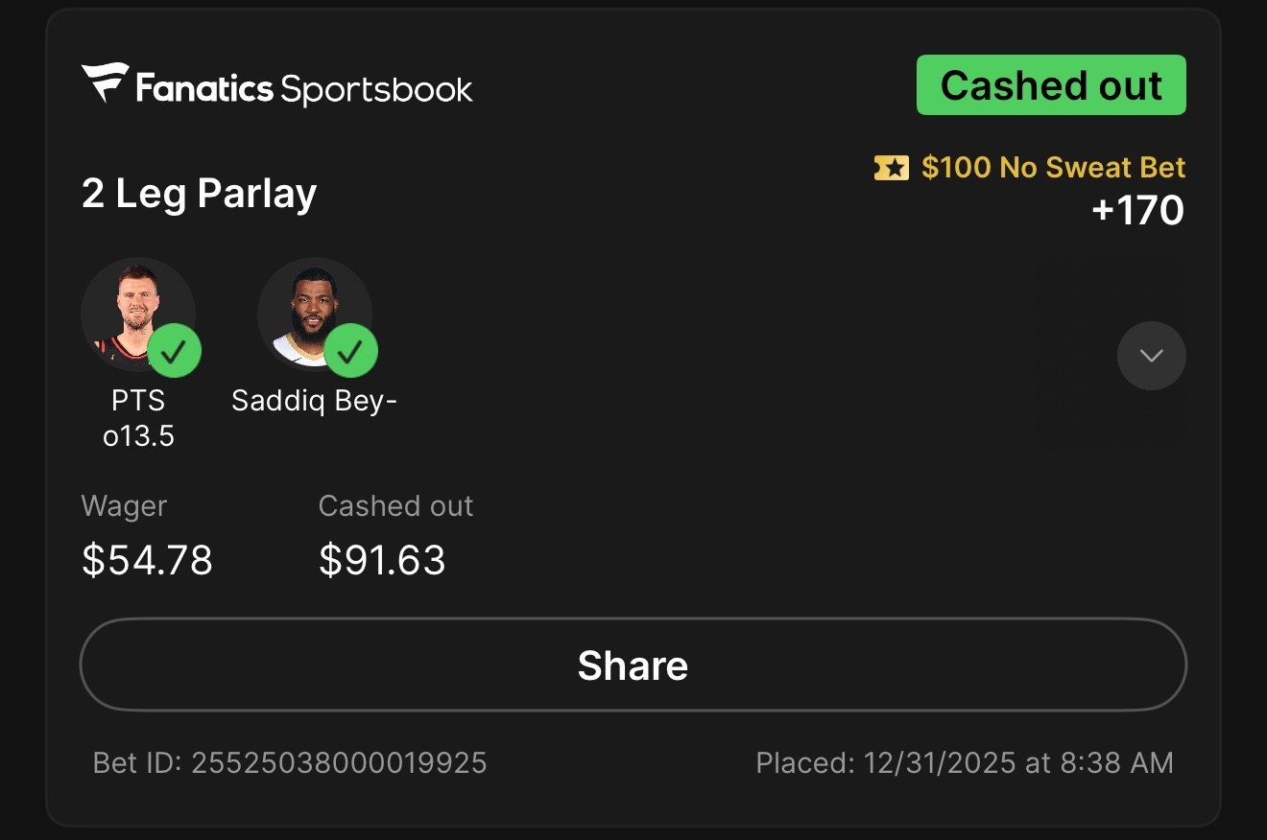Screen dimensions: 1267x840
Task: Tap the +170 odds value
Action: click(1138, 210)
